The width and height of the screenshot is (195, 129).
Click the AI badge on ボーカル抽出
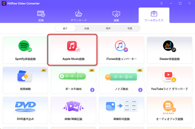(92, 70)
